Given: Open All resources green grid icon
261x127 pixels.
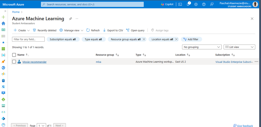Looking at the screenshot, I should pos(3,49).
